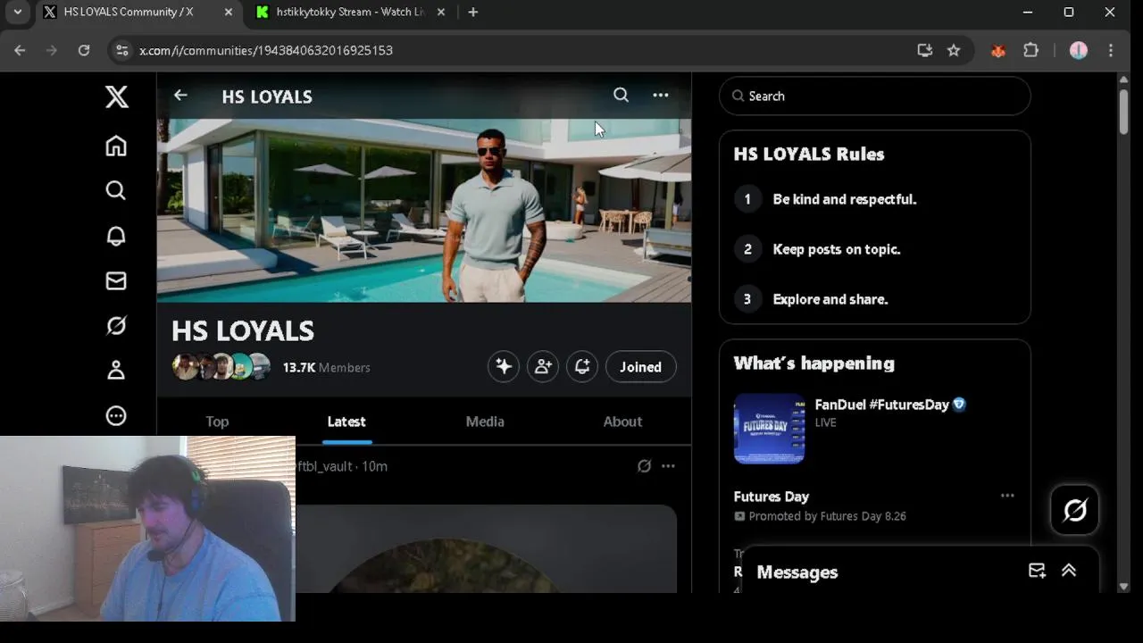This screenshot has width=1143, height=643.
Task: Click the X search input field
Action: (875, 96)
